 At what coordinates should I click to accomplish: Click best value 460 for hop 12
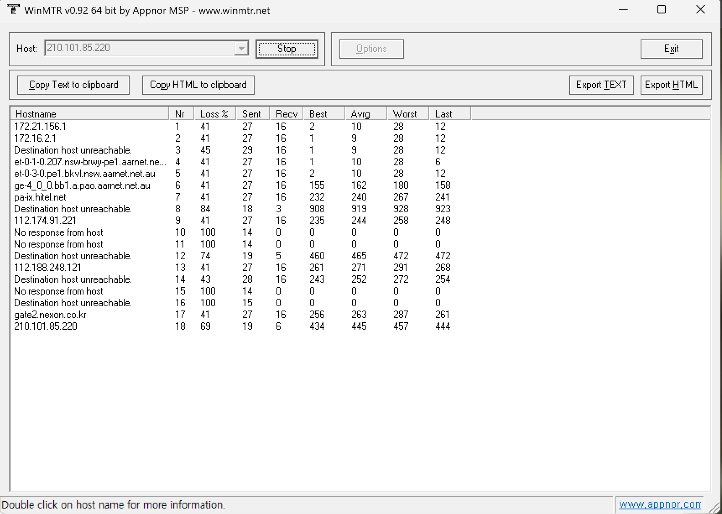(x=317, y=256)
